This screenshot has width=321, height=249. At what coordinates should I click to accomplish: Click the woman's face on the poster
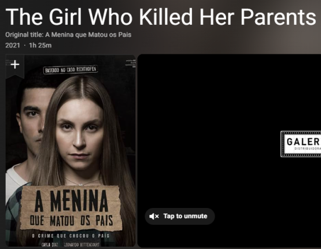tap(79, 135)
